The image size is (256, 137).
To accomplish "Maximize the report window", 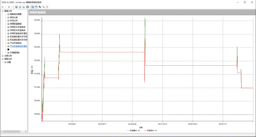I will point(245,2).
